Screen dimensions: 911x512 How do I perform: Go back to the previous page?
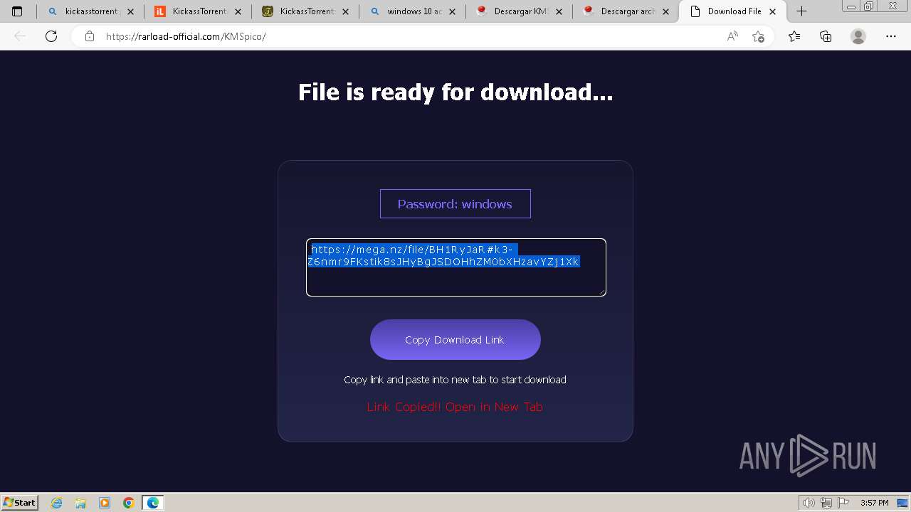(x=20, y=36)
